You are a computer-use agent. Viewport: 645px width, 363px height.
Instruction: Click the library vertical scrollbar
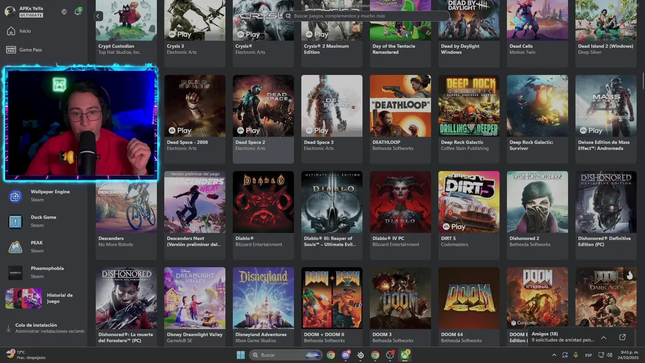[x=643, y=80]
